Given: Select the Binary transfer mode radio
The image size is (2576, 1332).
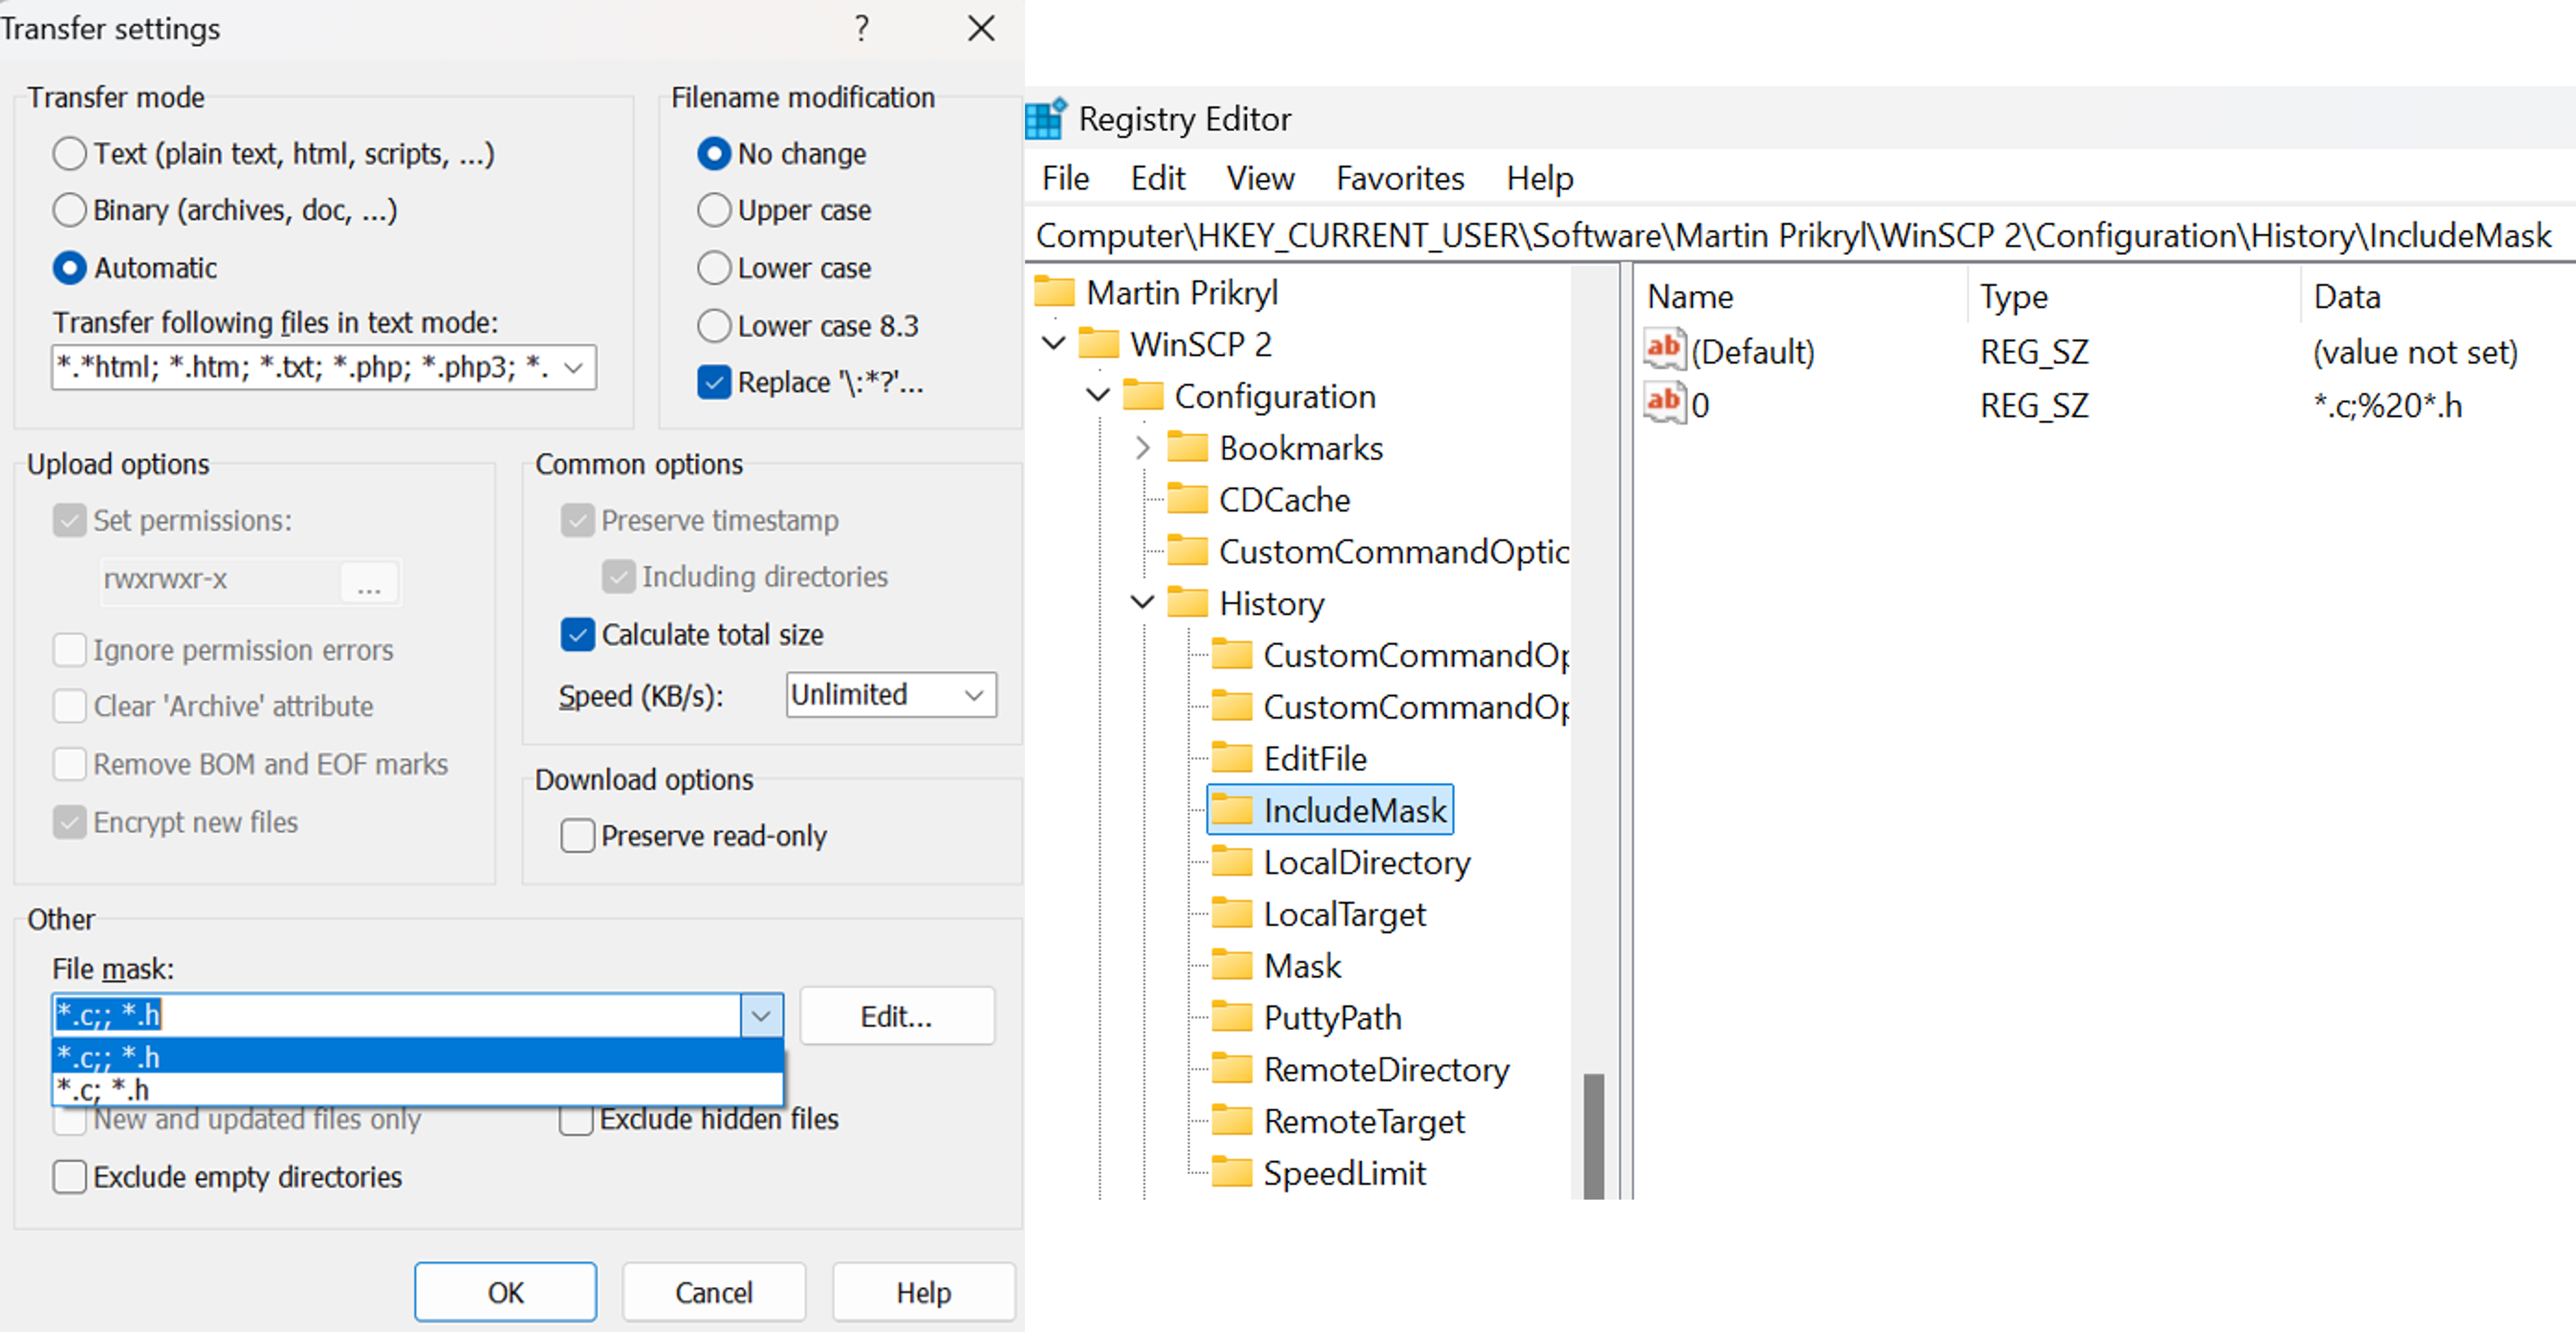Looking at the screenshot, I should (69, 210).
